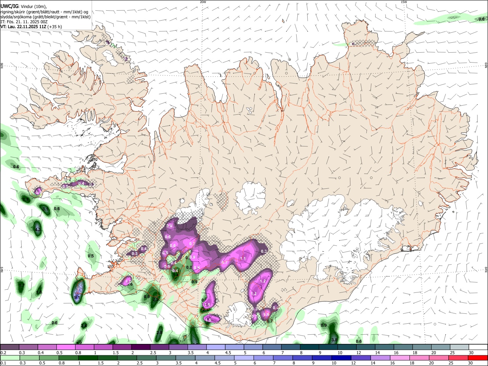
Task: Select the 1.9 snow value label
Action: 209,319
